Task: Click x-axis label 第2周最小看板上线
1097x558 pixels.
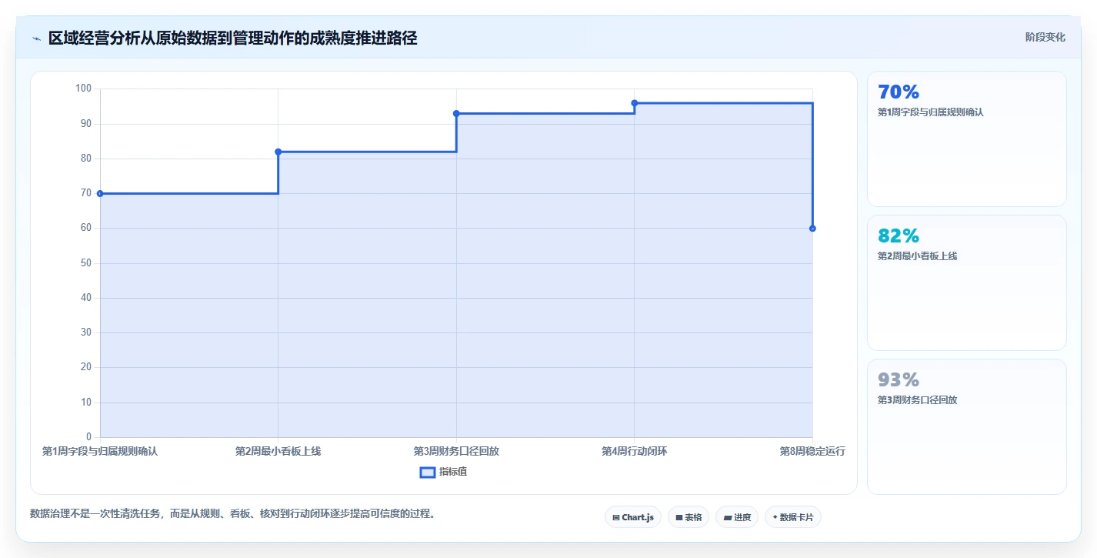Action: [278, 451]
